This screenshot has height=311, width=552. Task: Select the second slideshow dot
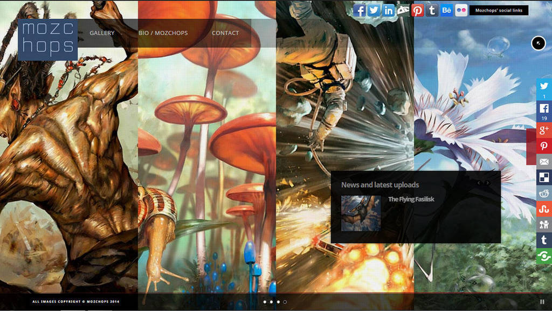(x=272, y=302)
